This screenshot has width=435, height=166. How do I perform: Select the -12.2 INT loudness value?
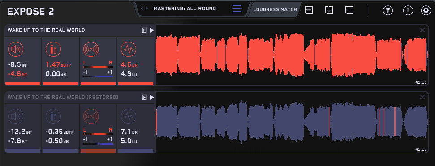(20, 132)
